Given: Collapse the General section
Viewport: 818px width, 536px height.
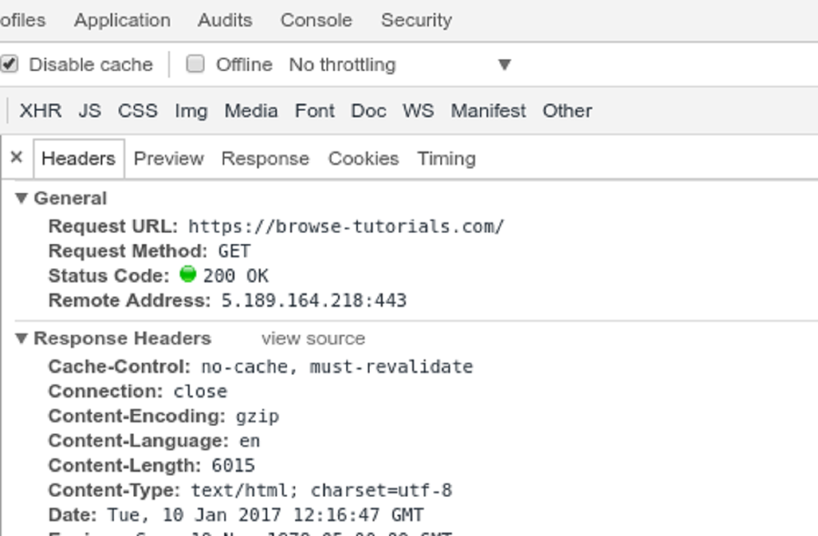Looking at the screenshot, I should [21, 198].
